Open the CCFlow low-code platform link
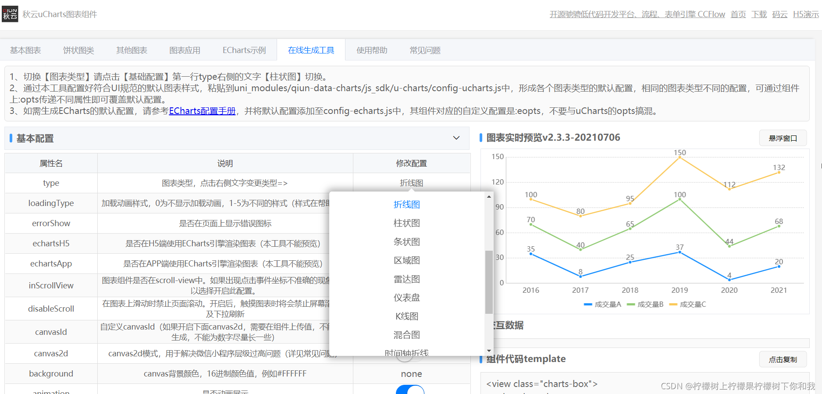822x394 pixels. [637, 14]
